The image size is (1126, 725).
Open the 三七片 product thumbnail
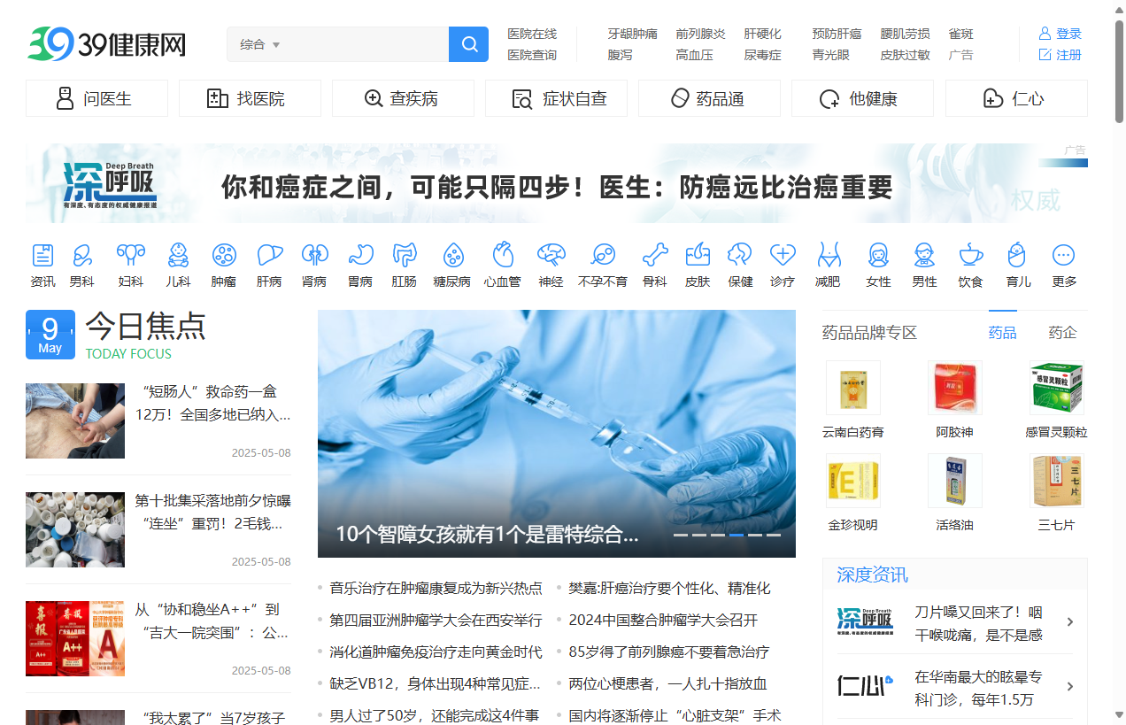point(1056,481)
